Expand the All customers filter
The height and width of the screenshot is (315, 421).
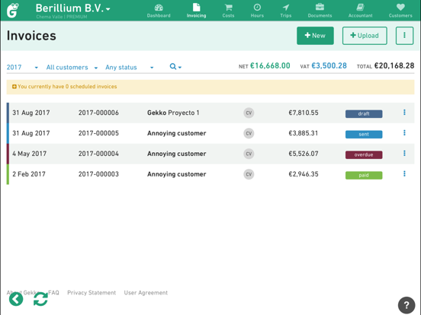[x=72, y=67]
